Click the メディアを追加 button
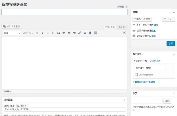 (11, 26)
